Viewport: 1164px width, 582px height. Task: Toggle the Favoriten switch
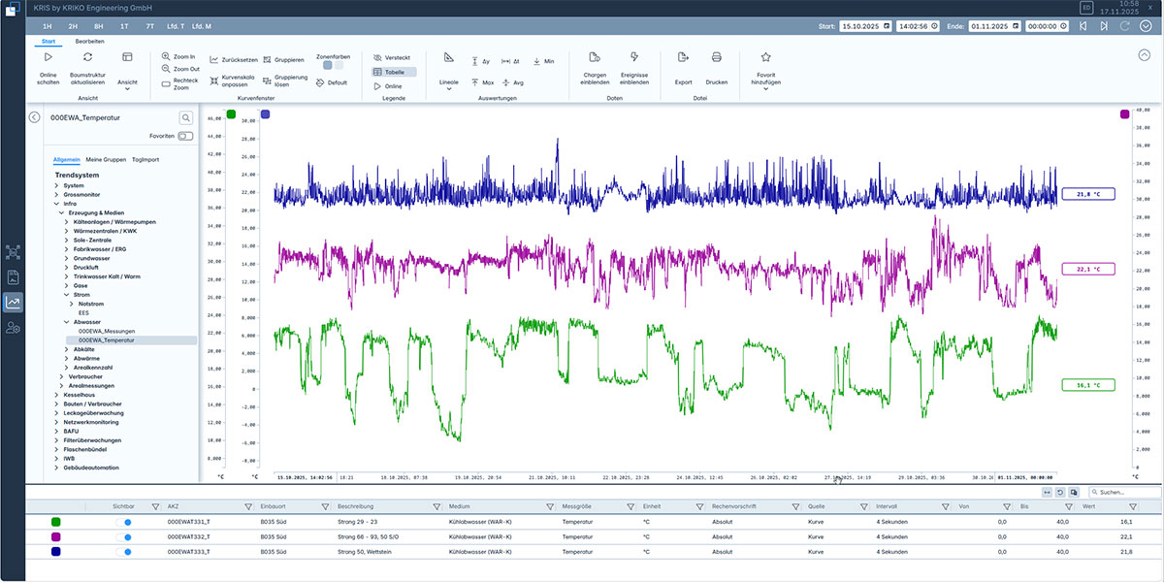pyautogui.click(x=184, y=136)
